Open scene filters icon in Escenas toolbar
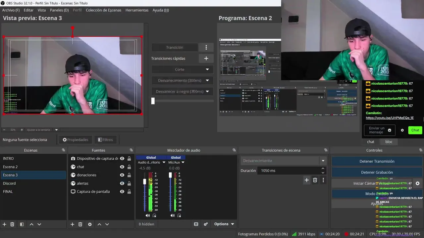This screenshot has height=238, width=424. [22, 224]
